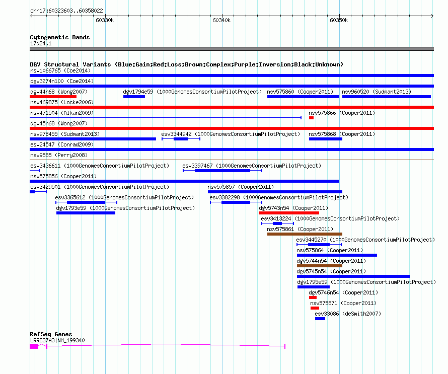
Task: Click nsv471504 (Alkan2009) label
Action: 62,113
